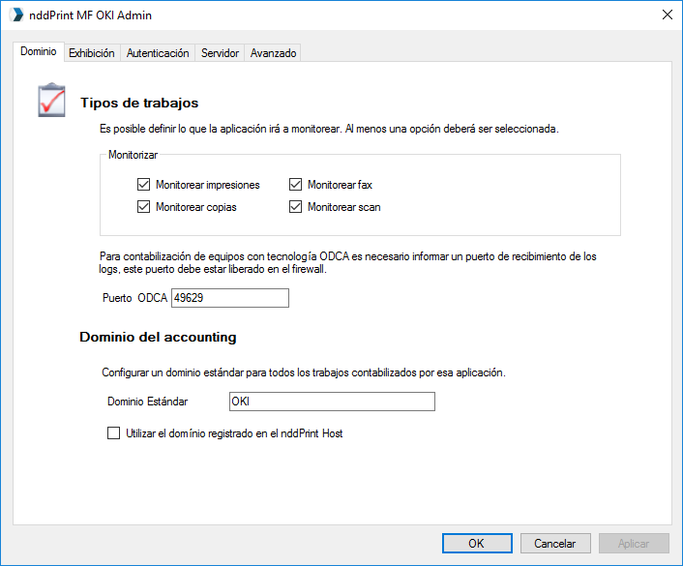Enable Utilizar el dominio registrado en nddPrint Host
Viewport: 683px width, 566px height.
tap(114, 433)
